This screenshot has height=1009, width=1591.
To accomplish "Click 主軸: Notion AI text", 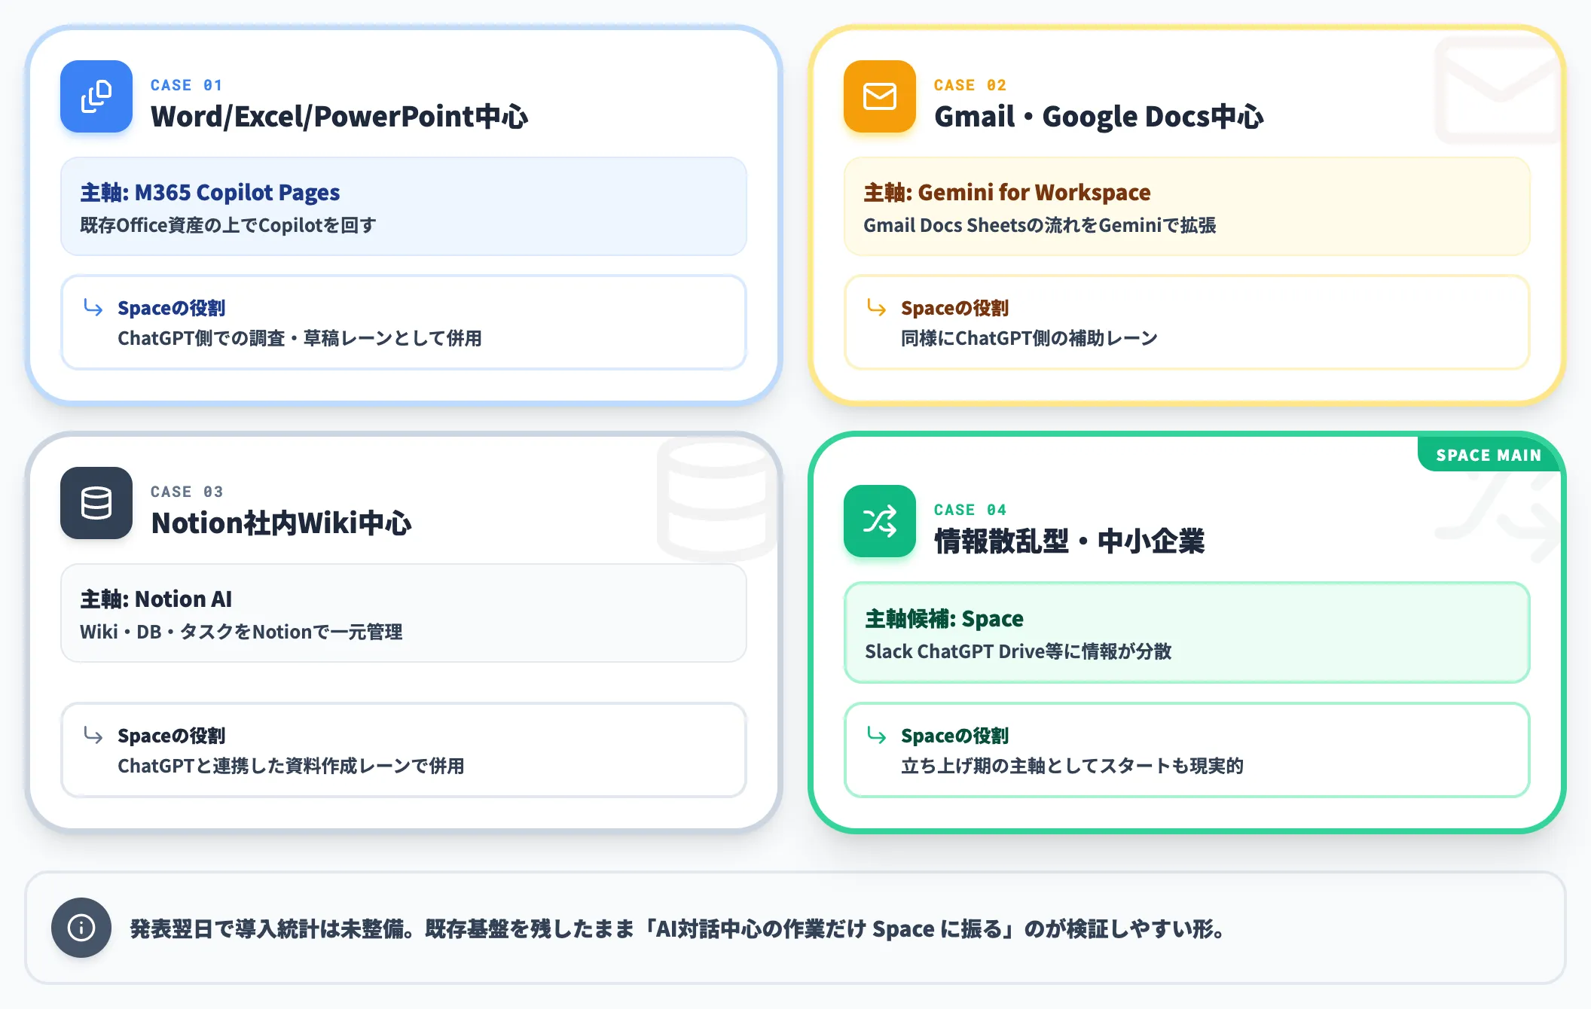I will [x=156, y=599].
